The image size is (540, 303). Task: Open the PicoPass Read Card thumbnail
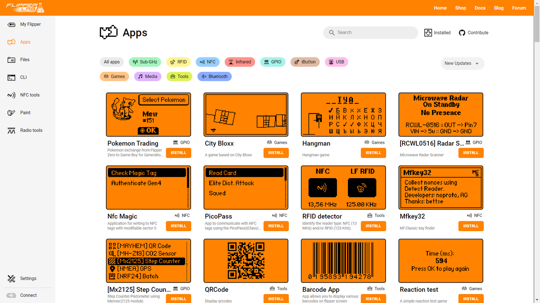pyautogui.click(x=246, y=188)
